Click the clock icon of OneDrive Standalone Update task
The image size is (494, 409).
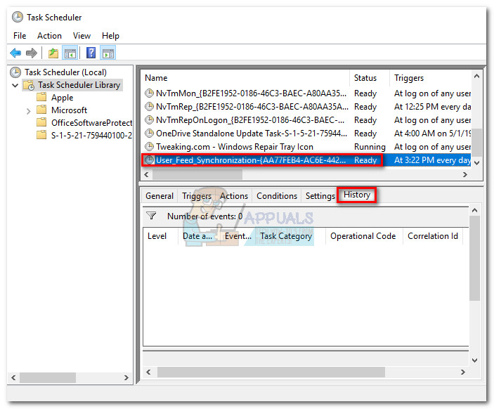tap(149, 134)
